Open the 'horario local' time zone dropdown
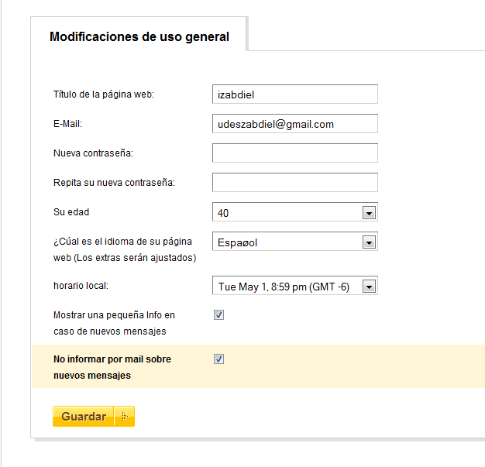Image resolution: width=485 pixels, height=467 pixels. [294, 286]
